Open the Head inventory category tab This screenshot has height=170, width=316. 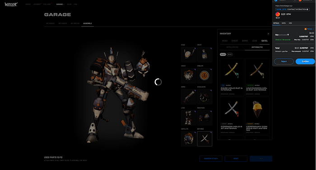click(225, 41)
